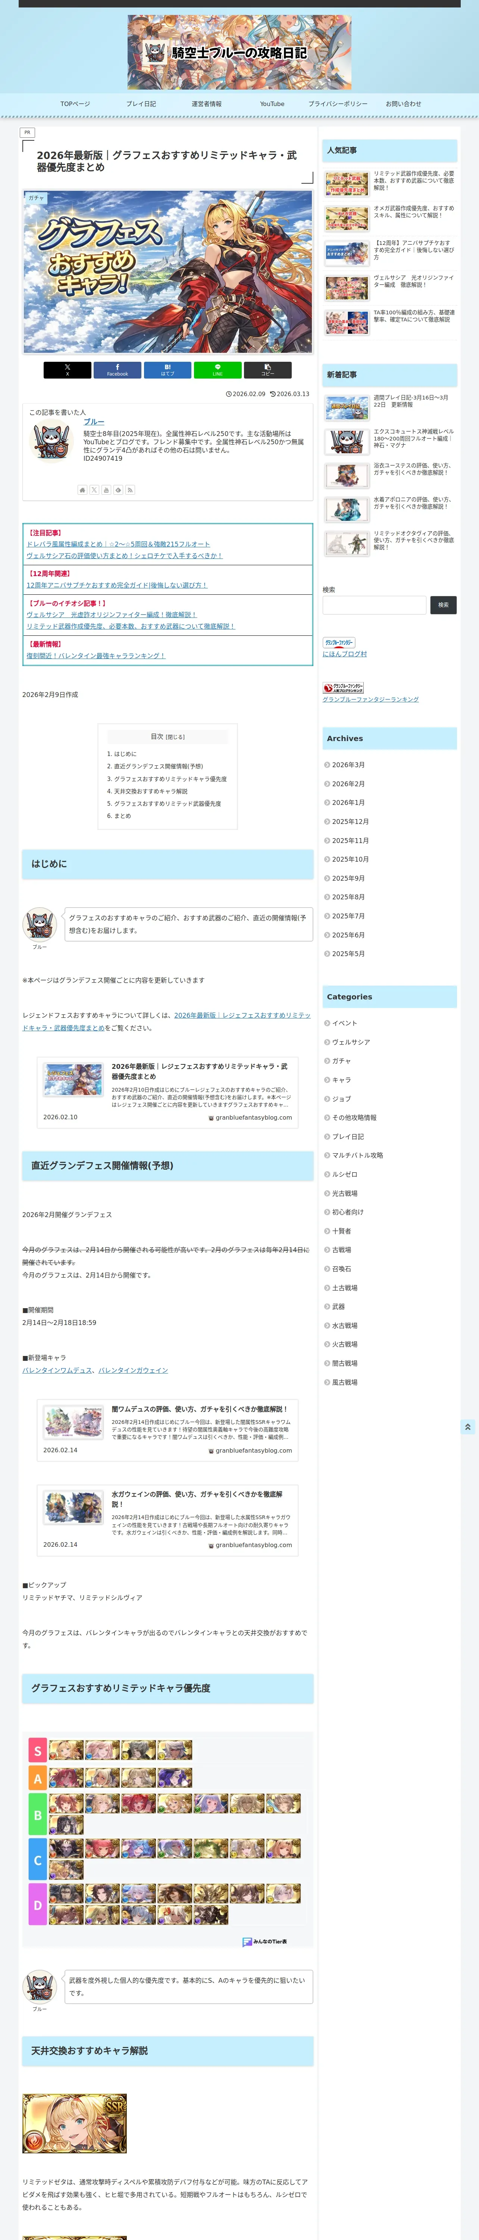Open author profile link ブルー
The height and width of the screenshot is (2240, 479).
(x=94, y=422)
